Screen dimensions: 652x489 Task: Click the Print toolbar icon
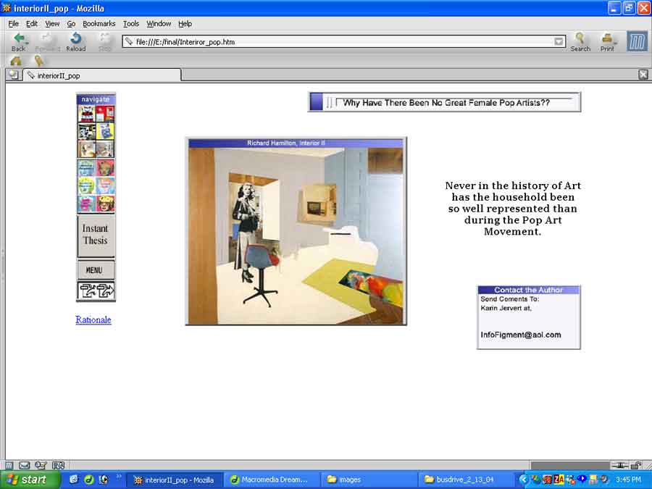(x=607, y=41)
